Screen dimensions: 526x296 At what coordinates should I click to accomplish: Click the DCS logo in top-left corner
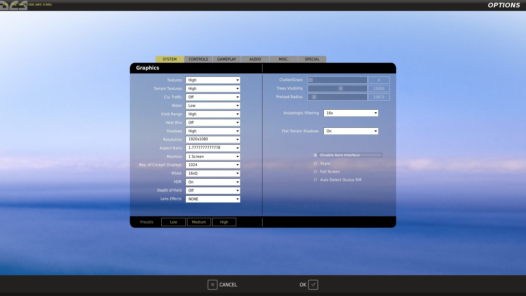pos(14,5)
